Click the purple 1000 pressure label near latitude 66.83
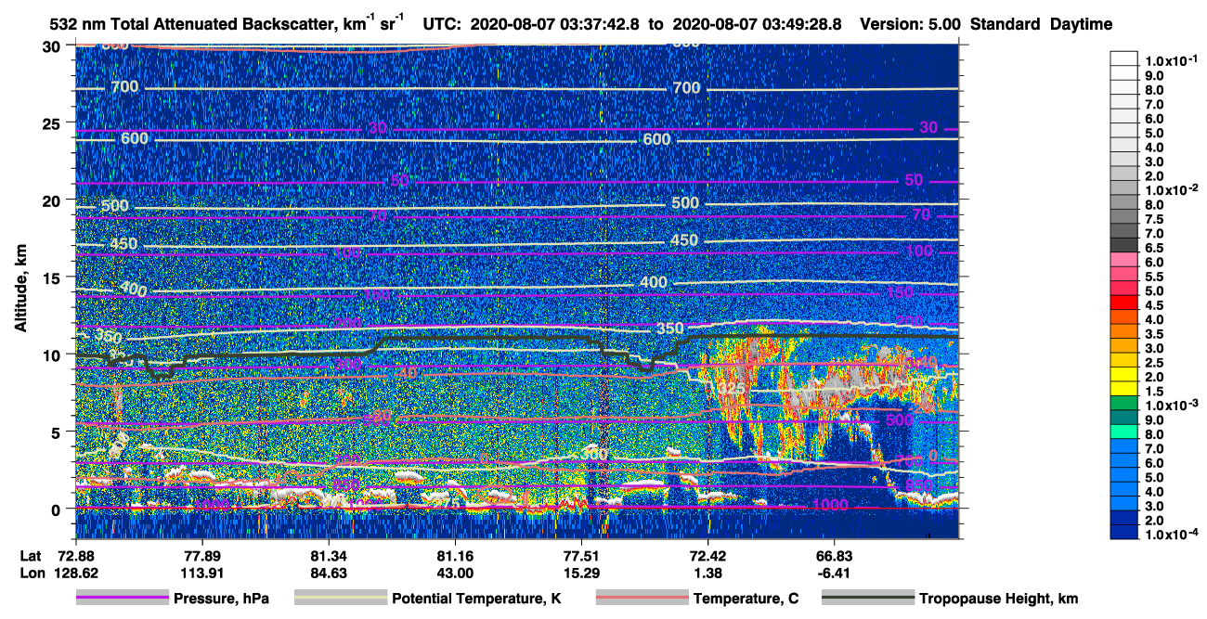 [x=828, y=504]
